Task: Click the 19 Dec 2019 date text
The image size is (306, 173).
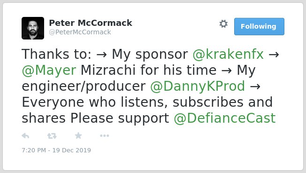Action: (x=72, y=150)
